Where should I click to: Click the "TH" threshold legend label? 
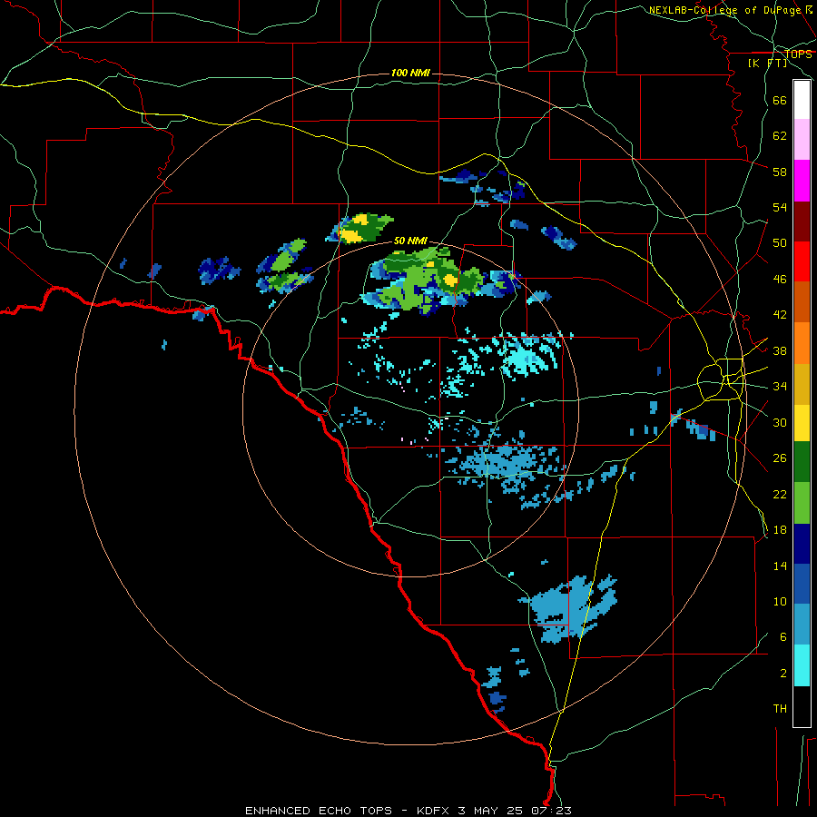(x=780, y=709)
